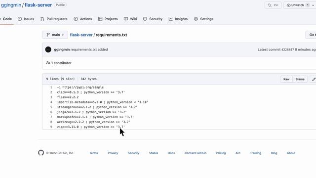The width and height of the screenshot is (316, 178).
Task: Open ggingmin commit author link
Action: (62, 49)
